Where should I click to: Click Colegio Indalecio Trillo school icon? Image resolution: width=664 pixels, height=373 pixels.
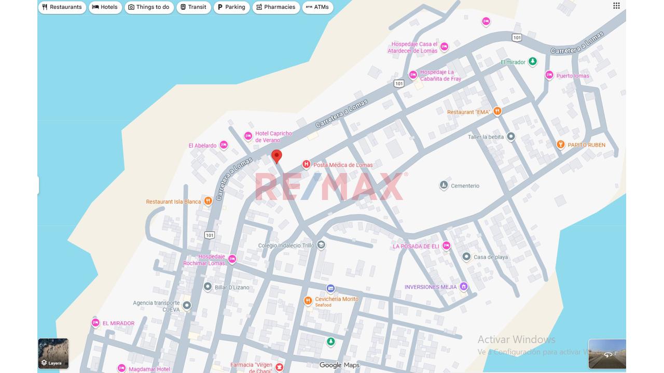321,245
